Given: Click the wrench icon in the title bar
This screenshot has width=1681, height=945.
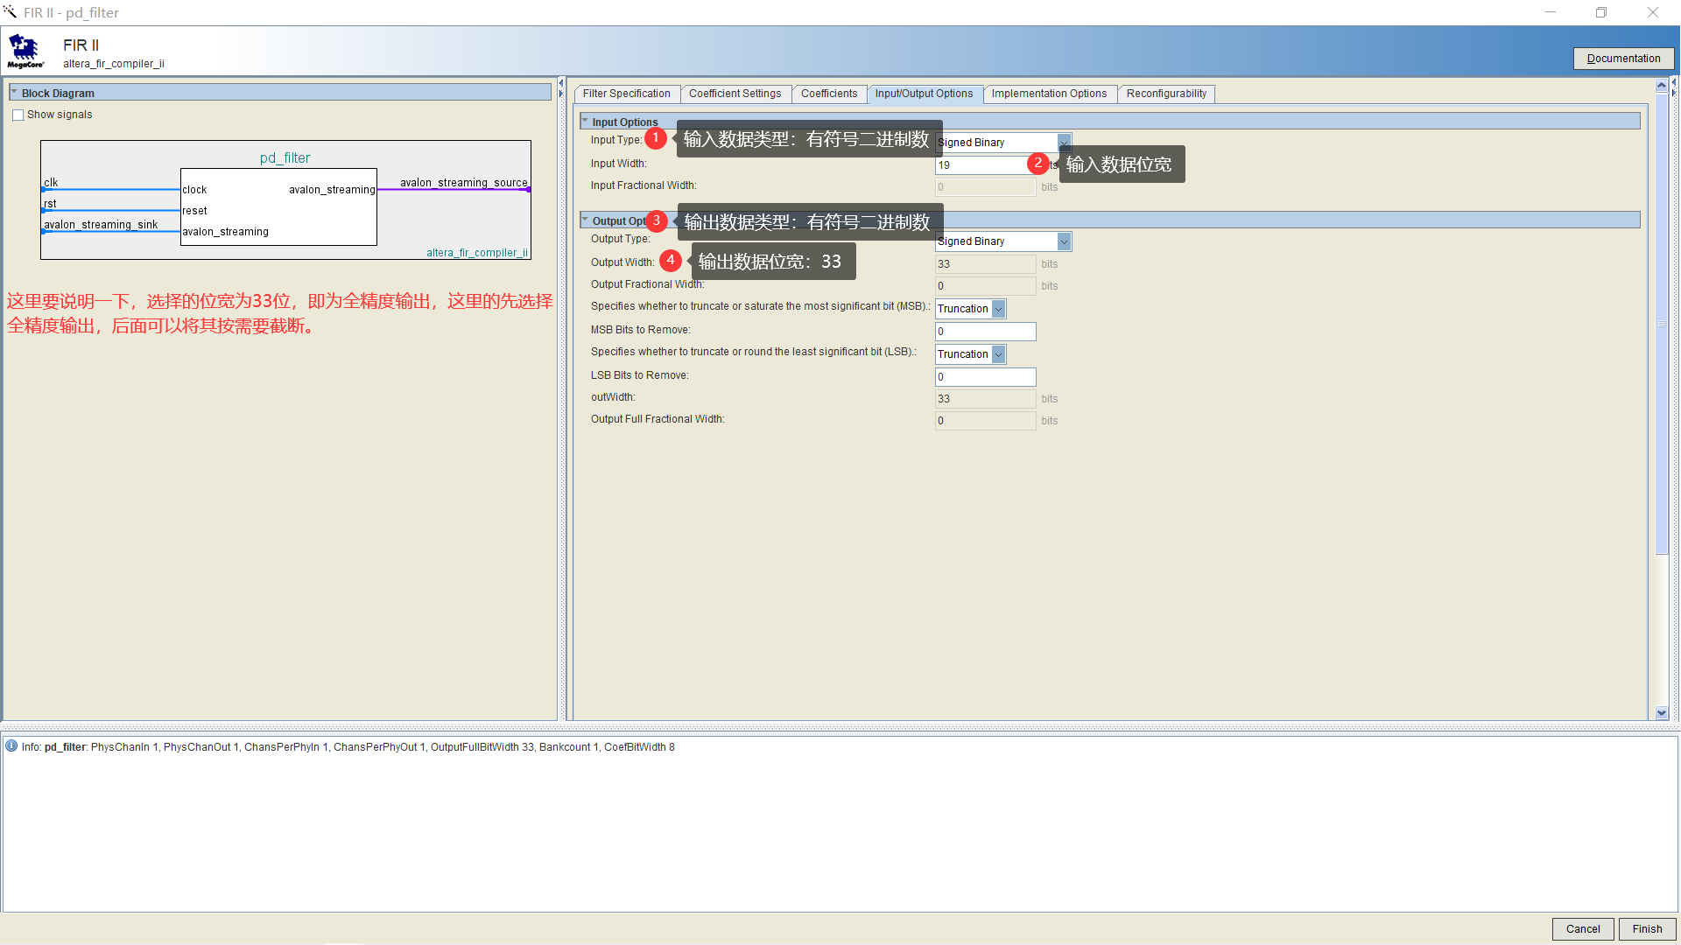Looking at the screenshot, I should 10,11.
